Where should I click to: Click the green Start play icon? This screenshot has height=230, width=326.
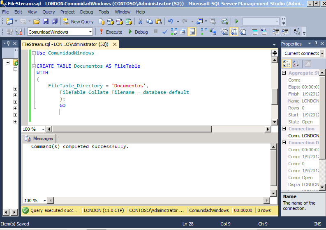tap(237, 21)
